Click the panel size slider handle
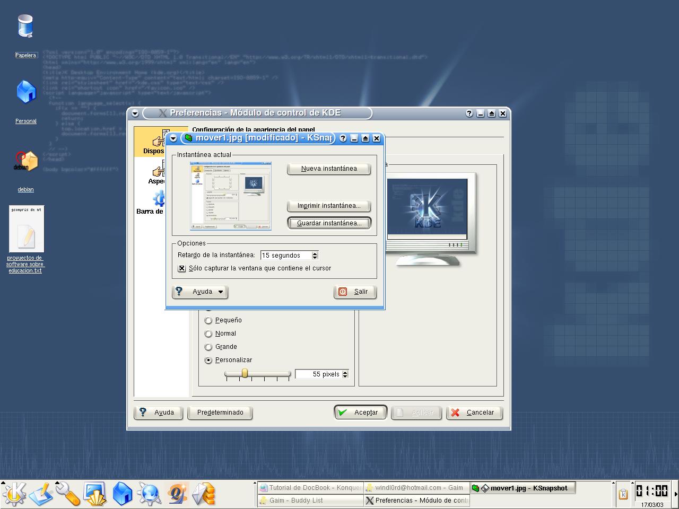Screen dimensions: 679x509 point(245,374)
